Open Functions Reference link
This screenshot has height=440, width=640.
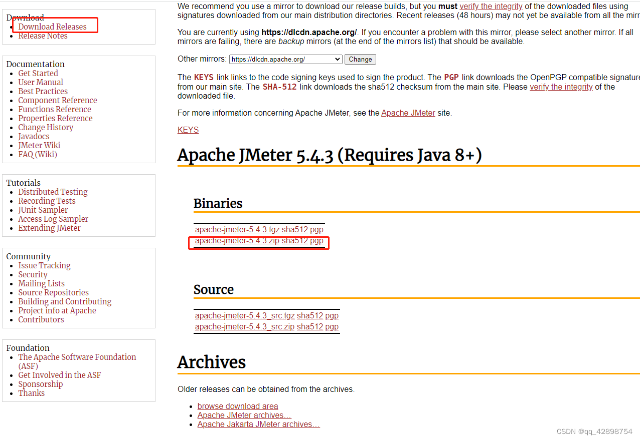[55, 109]
